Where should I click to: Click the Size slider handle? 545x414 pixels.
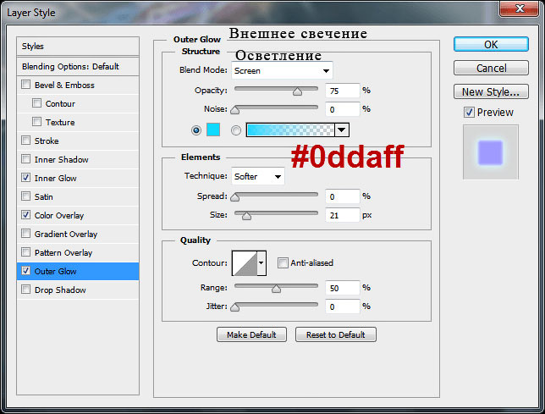[x=246, y=216]
